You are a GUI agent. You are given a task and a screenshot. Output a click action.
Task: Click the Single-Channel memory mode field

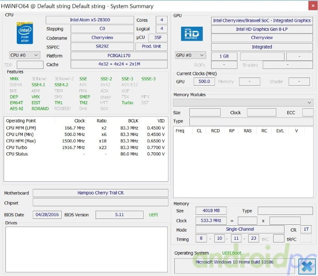(x=240, y=229)
